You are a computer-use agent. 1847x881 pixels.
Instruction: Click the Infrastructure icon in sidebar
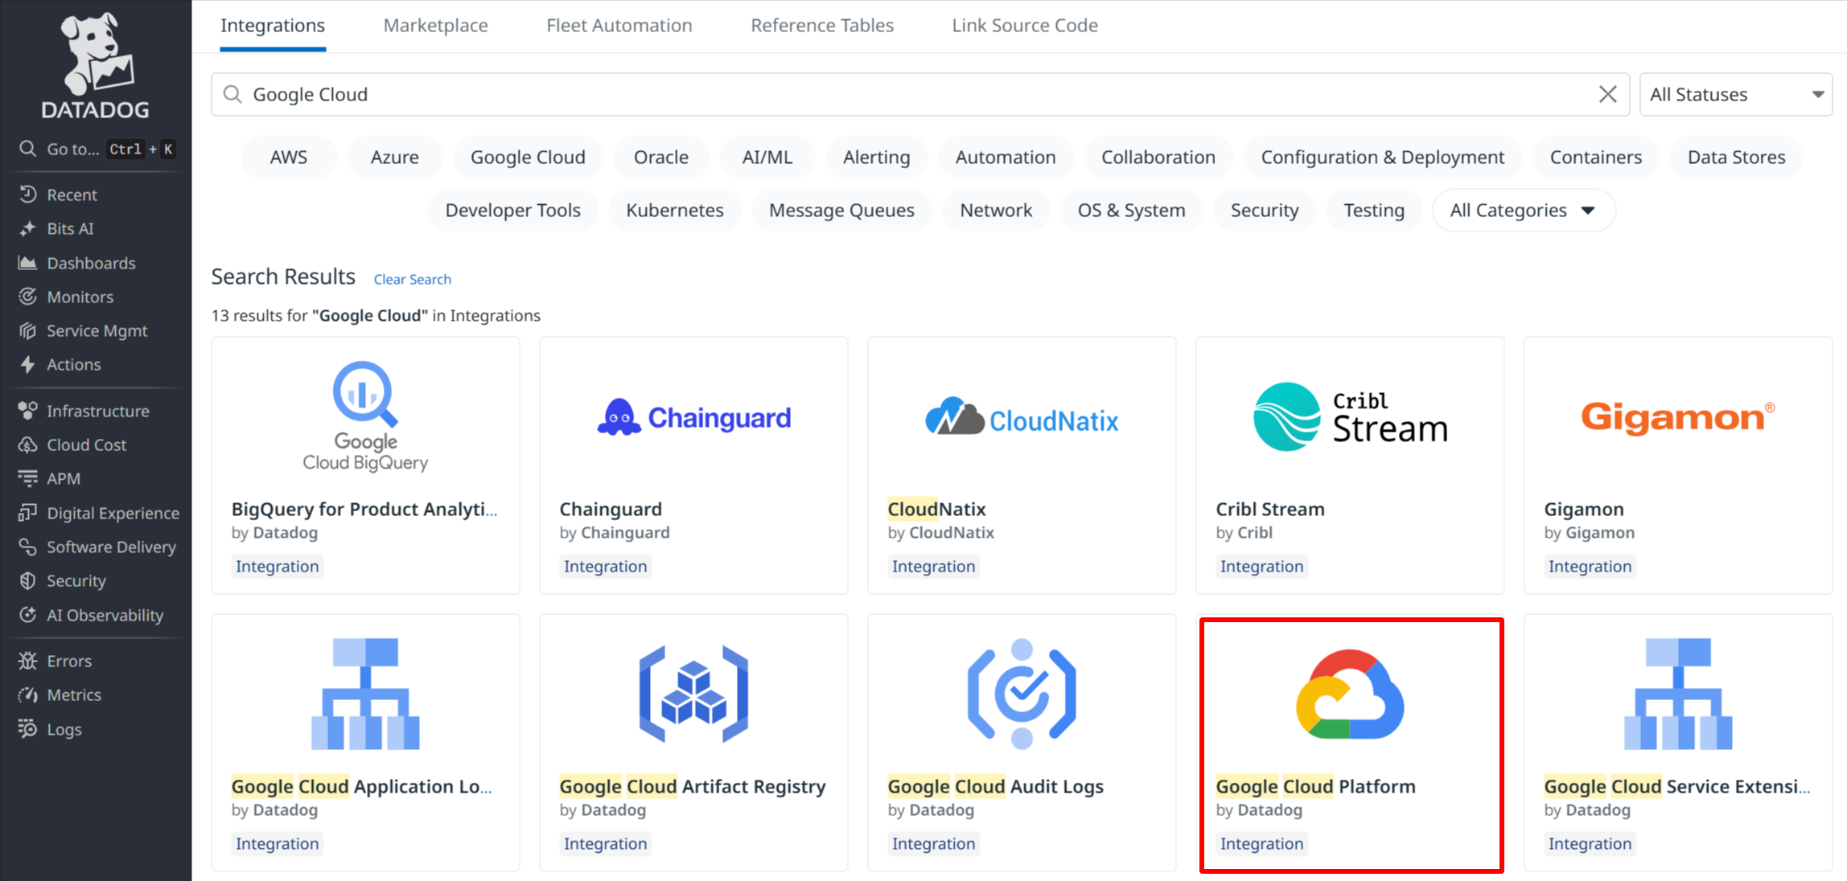click(x=27, y=411)
